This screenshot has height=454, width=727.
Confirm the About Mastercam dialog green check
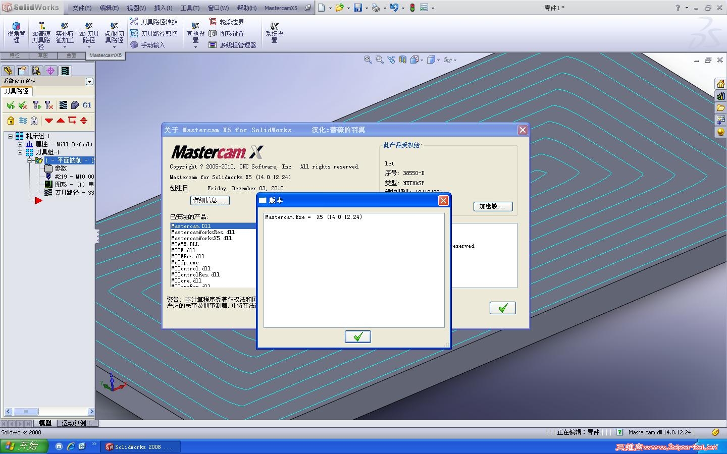[x=503, y=308]
